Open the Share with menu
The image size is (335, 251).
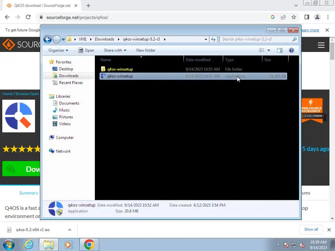pyautogui.click(x=115, y=50)
